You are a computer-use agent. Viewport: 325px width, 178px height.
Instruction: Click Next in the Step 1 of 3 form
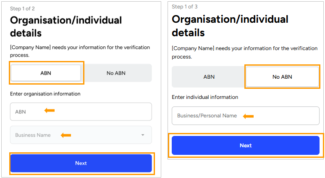click(x=246, y=146)
